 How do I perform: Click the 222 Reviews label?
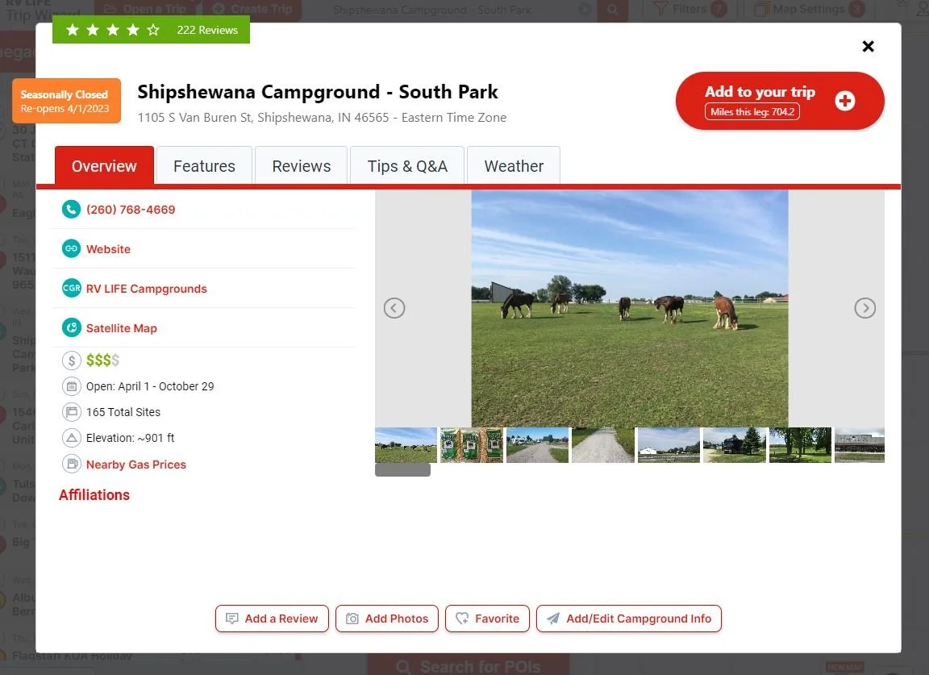[x=207, y=30]
